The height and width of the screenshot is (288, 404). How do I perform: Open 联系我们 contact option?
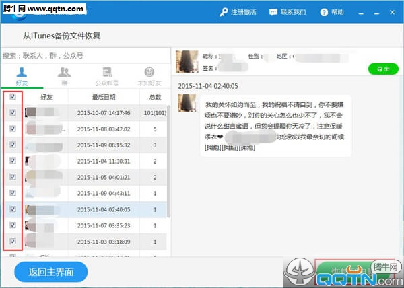[x=288, y=12]
